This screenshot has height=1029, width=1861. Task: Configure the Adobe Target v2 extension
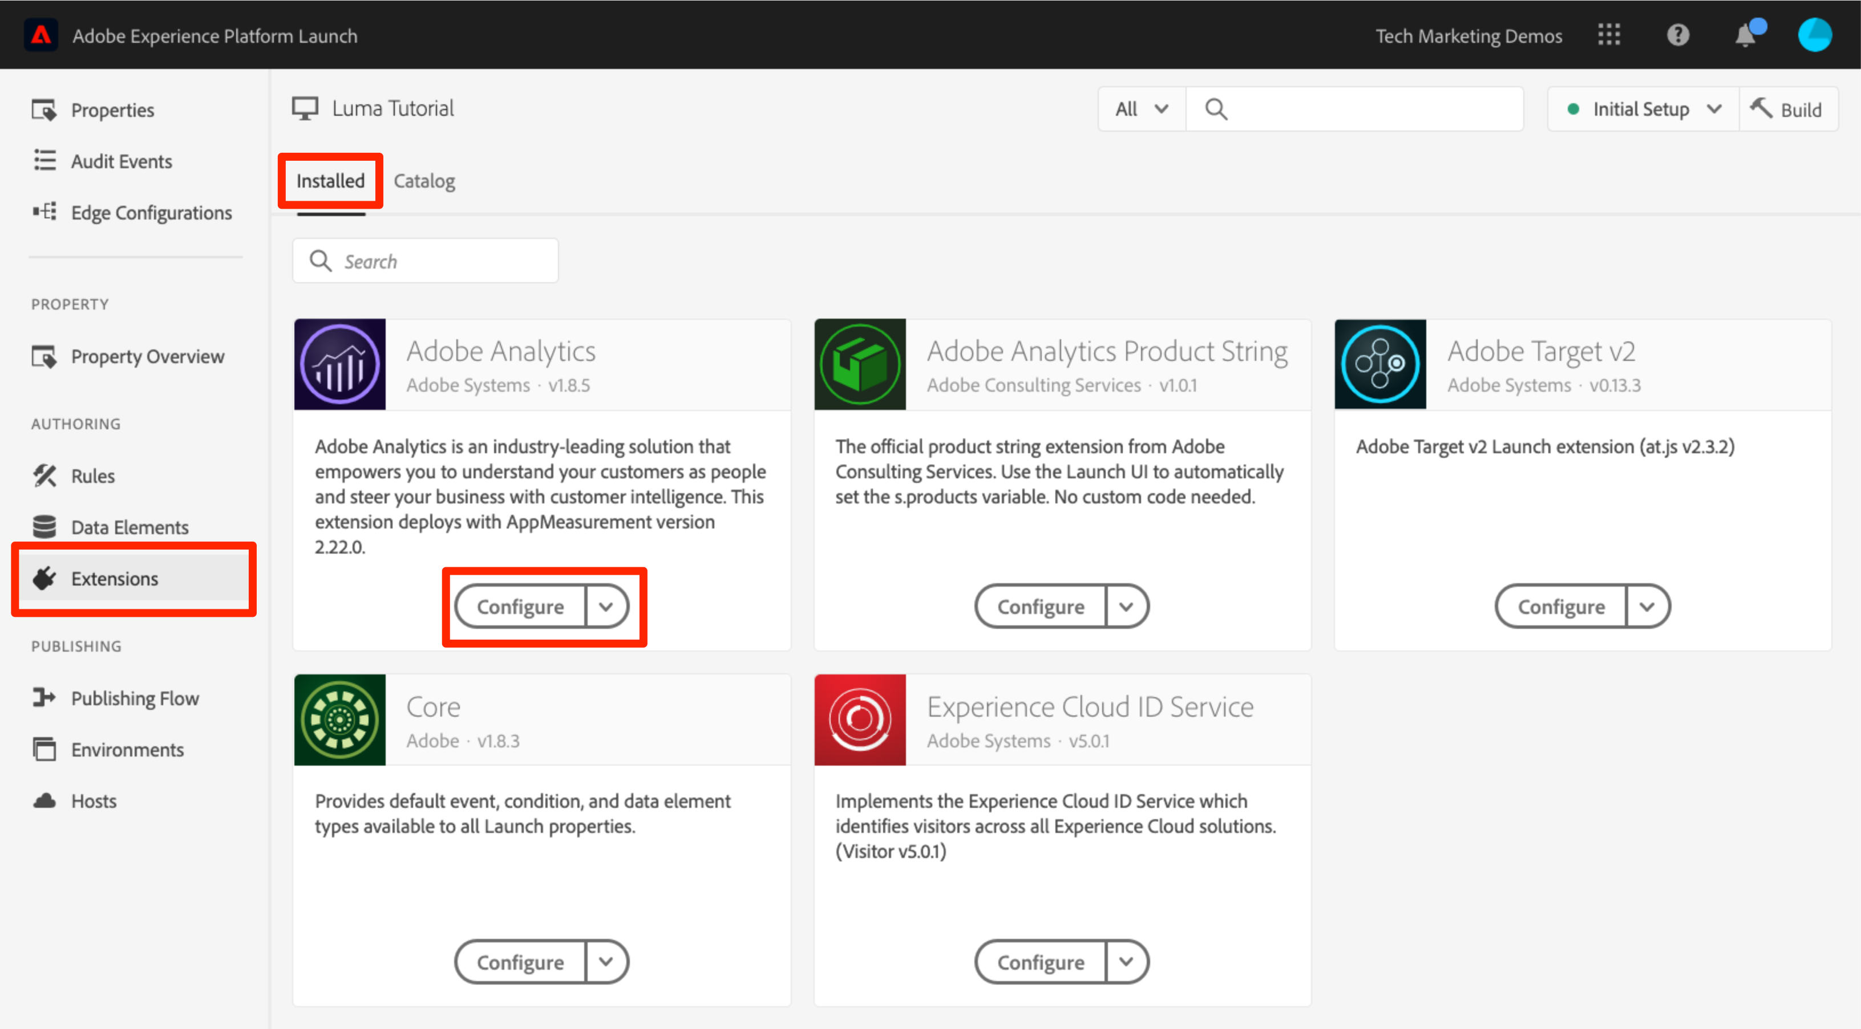1560,607
